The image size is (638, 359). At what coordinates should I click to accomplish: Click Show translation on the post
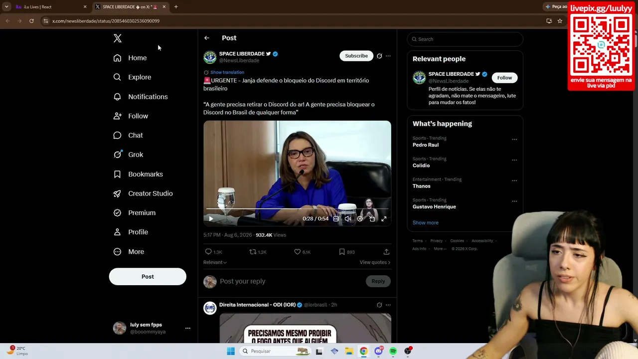pyautogui.click(x=227, y=72)
